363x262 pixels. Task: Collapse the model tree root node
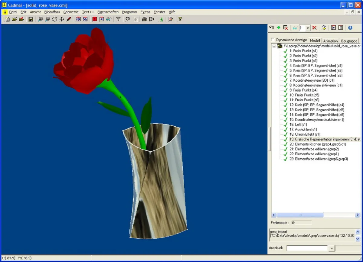[274, 46]
